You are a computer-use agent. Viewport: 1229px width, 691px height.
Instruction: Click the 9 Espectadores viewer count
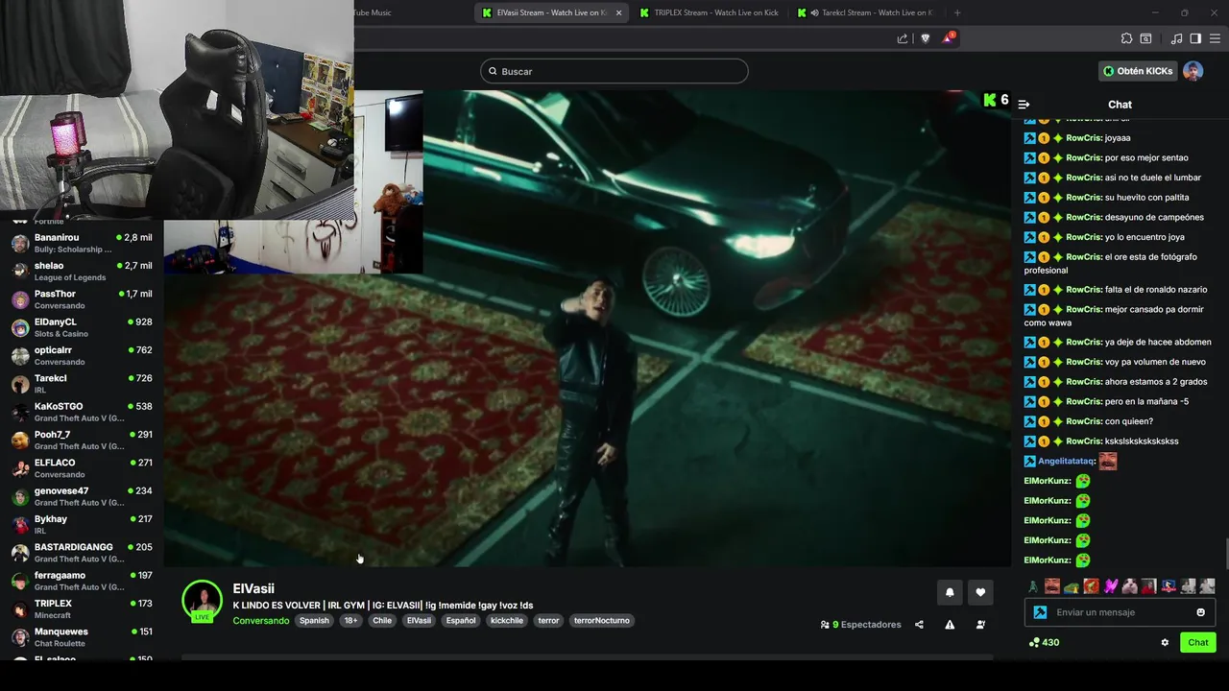pyautogui.click(x=860, y=625)
